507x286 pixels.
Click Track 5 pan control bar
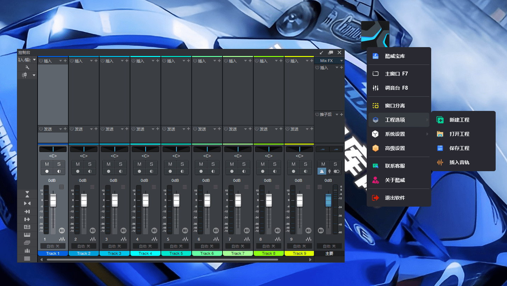[x=176, y=149]
